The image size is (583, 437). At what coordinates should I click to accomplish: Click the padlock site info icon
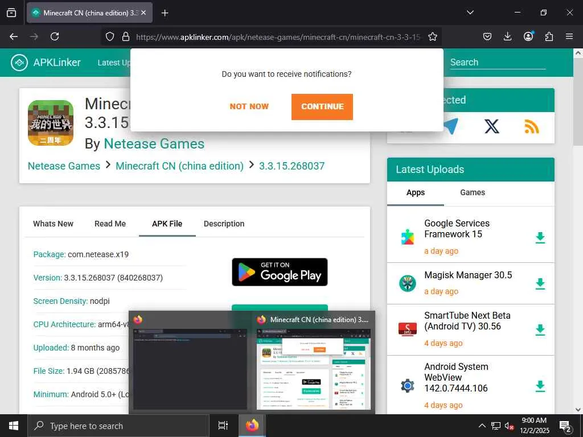[x=126, y=36]
